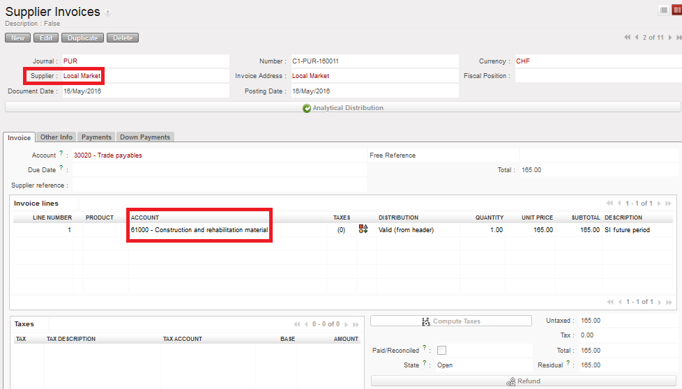Sort invoice lines by Account column header
This screenshot has width=682, height=389.
click(x=145, y=218)
